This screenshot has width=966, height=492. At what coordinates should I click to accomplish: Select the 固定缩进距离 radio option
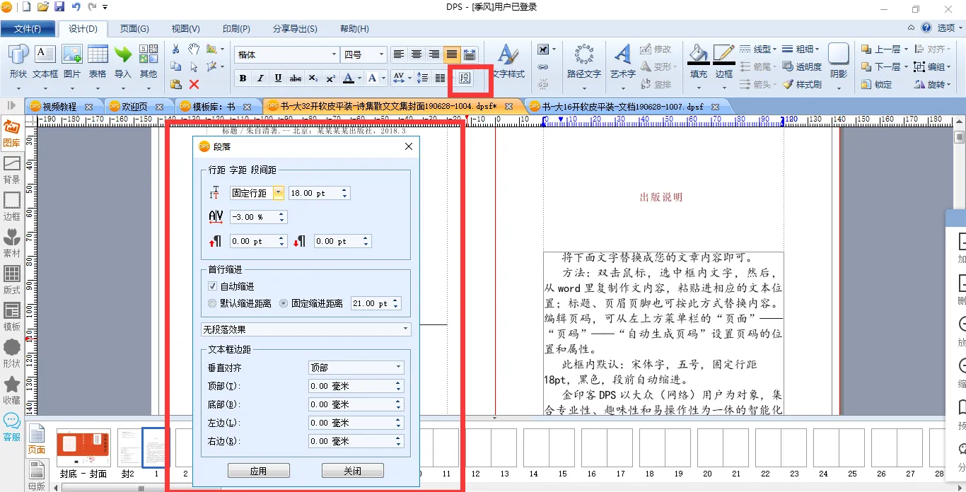pyautogui.click(x=284, y=303)
